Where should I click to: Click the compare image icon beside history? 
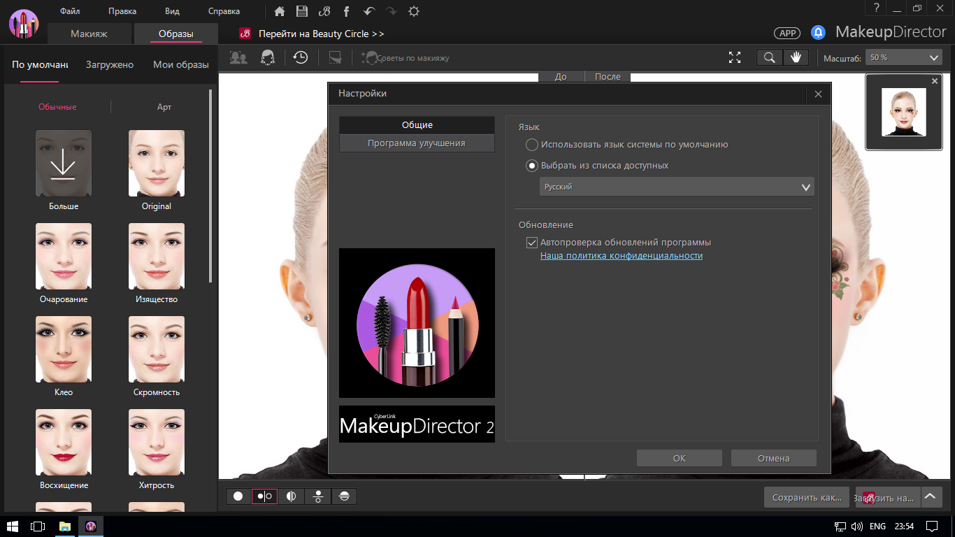click(x=335, y=57)
